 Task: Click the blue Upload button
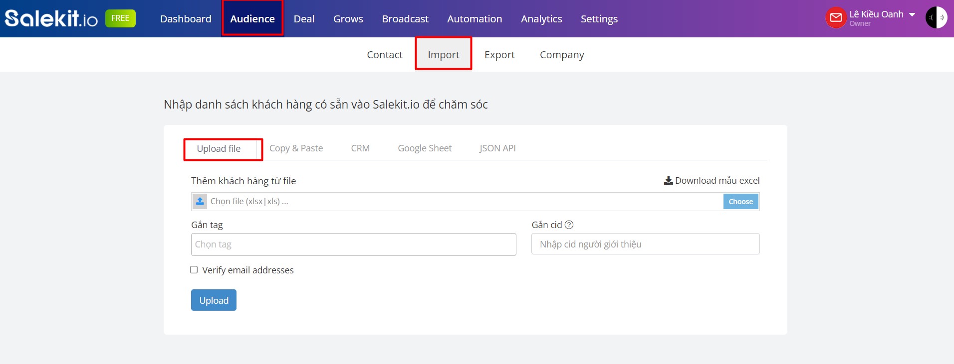click(x=214, y=300)
